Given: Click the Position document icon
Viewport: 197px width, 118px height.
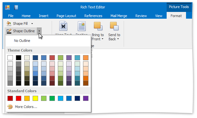Looking at the screenshot, I should pos(82,26).
